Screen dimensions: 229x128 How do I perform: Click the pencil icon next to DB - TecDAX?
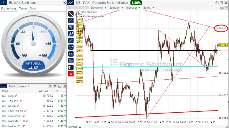21,100
